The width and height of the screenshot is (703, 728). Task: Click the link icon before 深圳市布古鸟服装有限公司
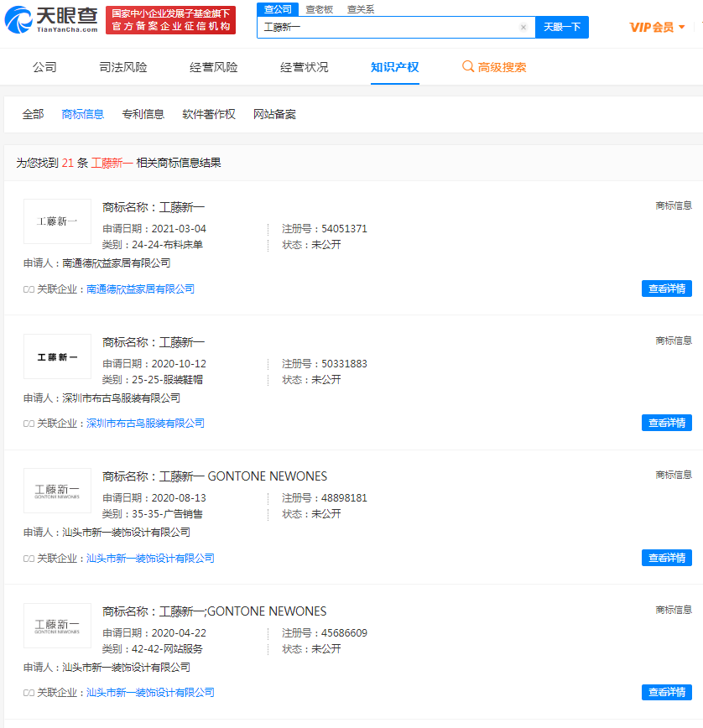29,424
